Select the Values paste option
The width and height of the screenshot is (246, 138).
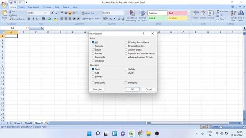pyautogui.click(x=93, y=50)
